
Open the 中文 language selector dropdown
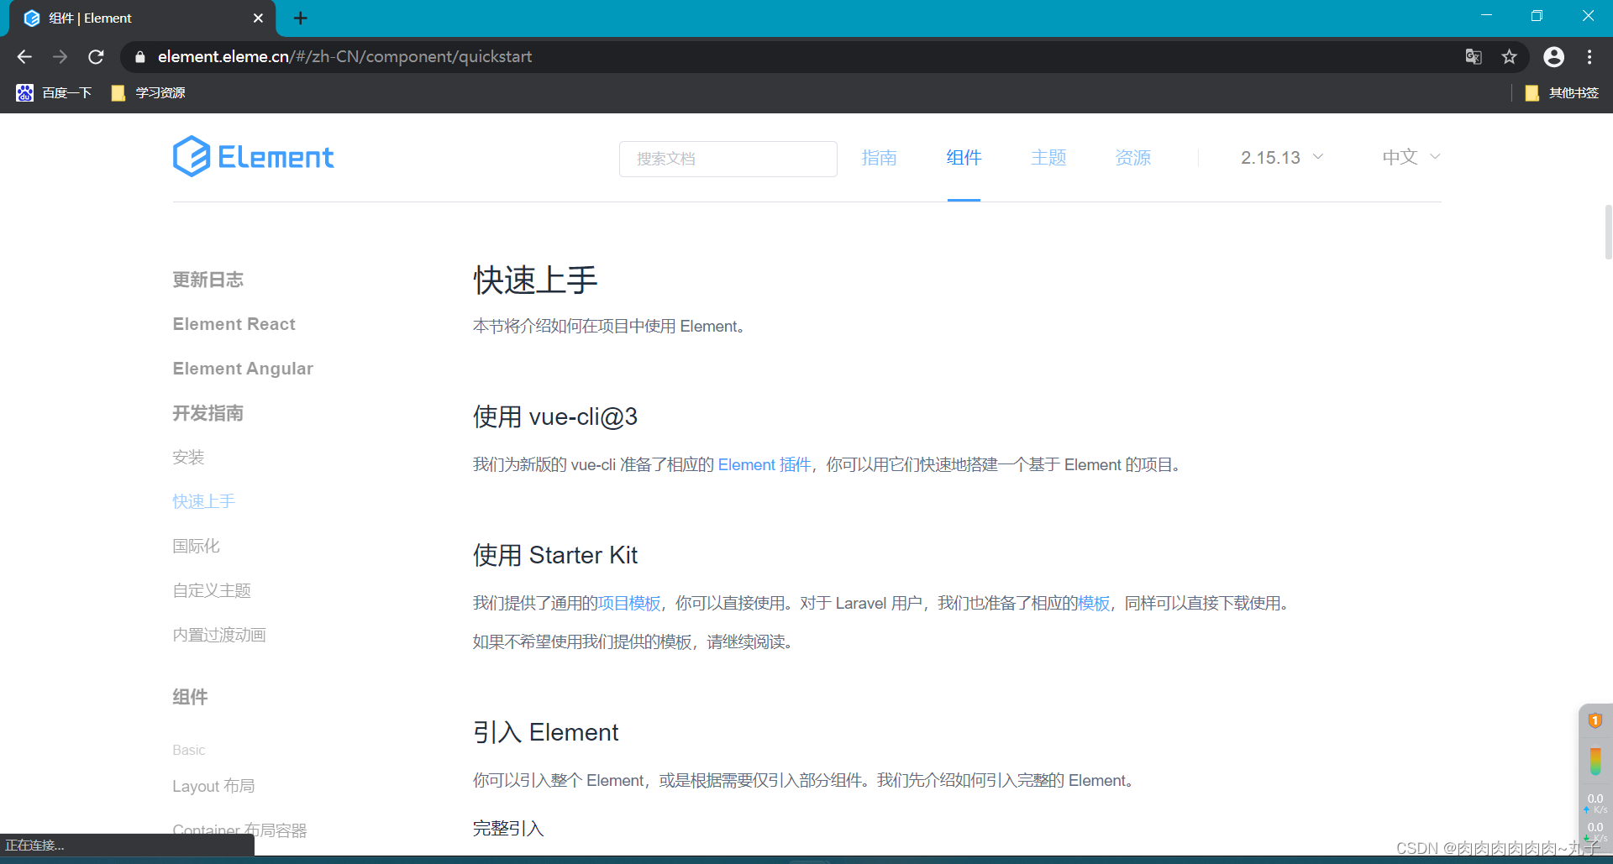[1409, 157]
